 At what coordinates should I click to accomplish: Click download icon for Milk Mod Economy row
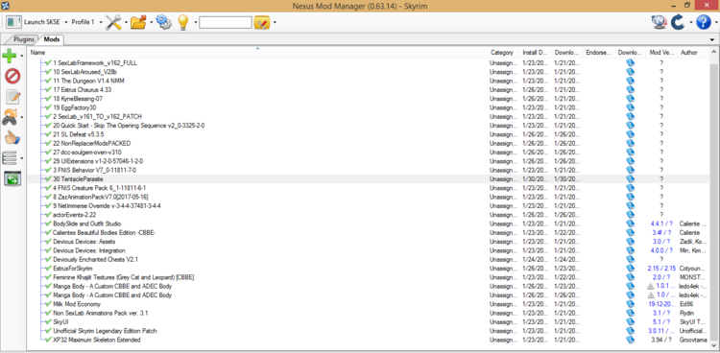tap(631, 304)
